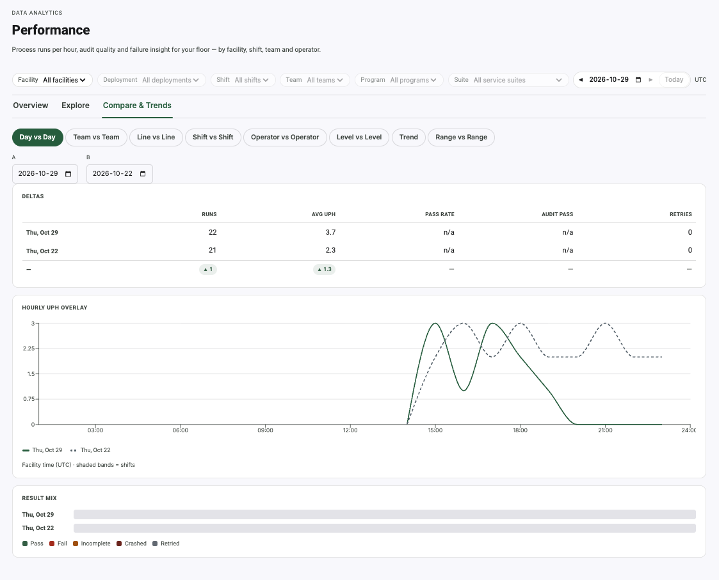Select Line vs Line comparison

[x=156, y=137]
